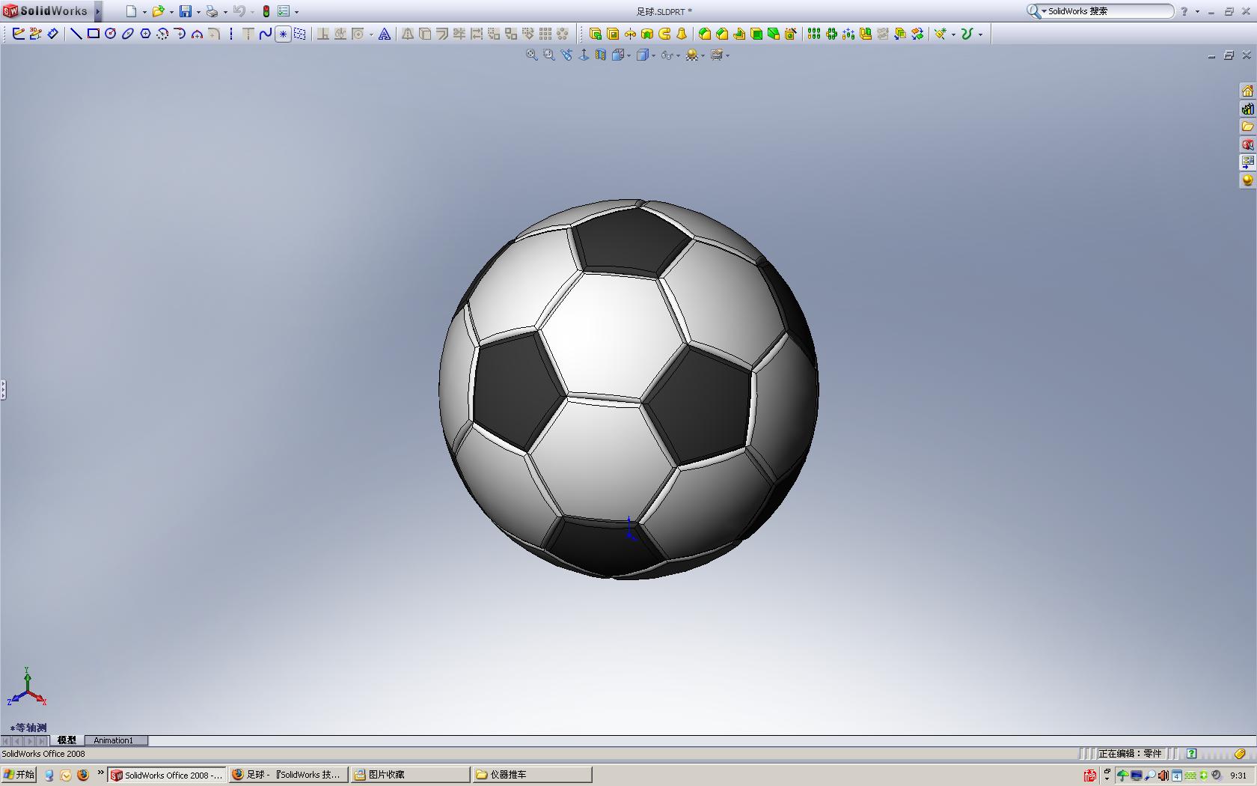Select the Ellipse sketch tool
The height and width of the screenshot is (786, 1257).
point(128,34)
